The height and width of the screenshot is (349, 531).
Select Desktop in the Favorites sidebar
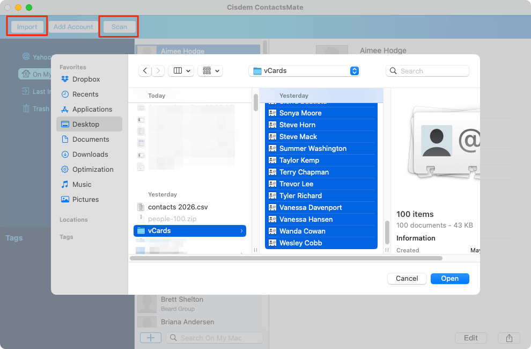pos(90,124)
